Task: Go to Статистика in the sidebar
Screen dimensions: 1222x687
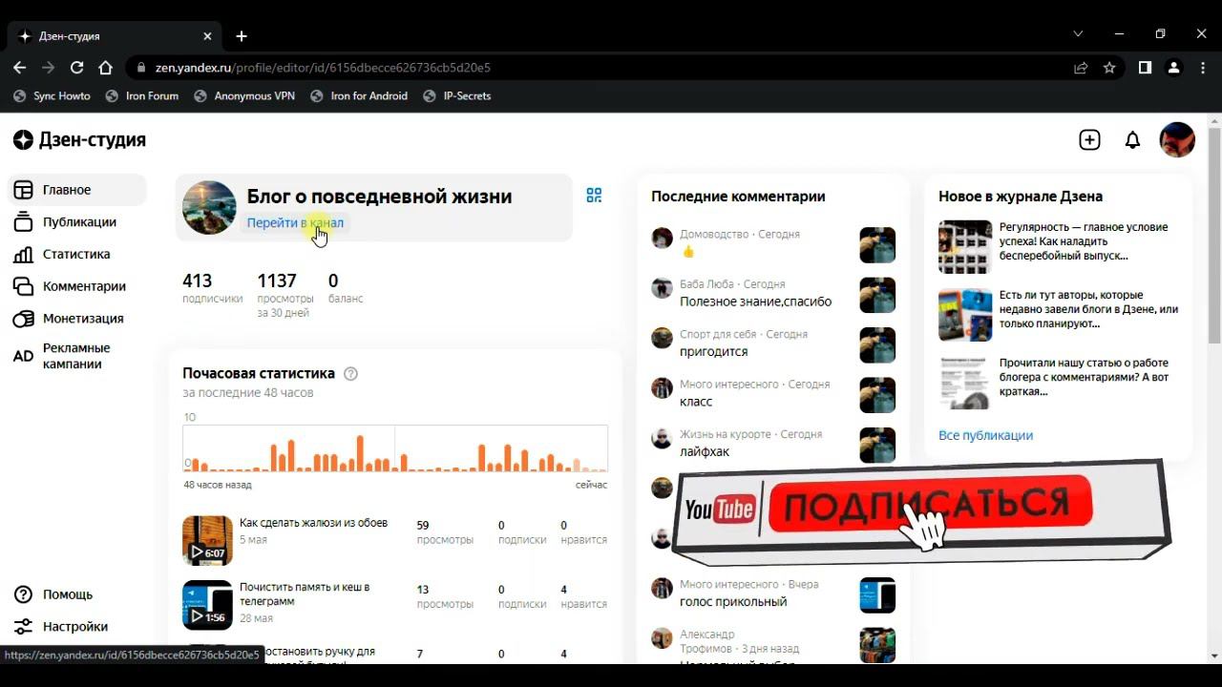Action: tap(77, 255)
